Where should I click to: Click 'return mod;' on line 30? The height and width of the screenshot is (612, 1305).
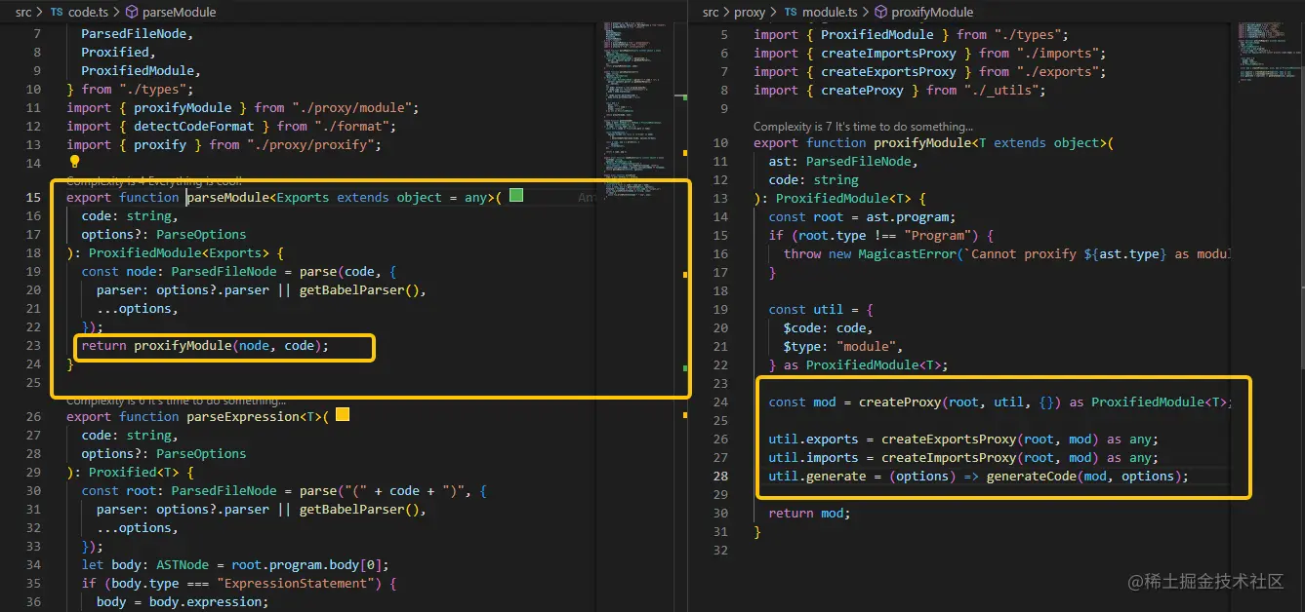pos(809,513)
